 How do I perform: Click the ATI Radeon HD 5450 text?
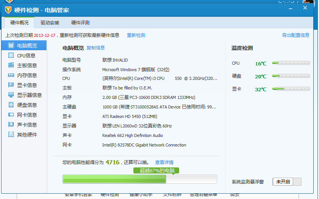130,116
